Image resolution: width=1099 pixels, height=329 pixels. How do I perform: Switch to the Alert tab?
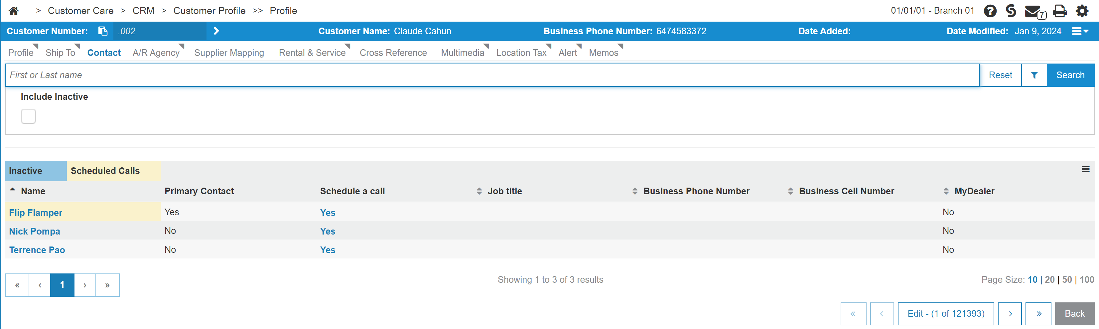point(568,53)
